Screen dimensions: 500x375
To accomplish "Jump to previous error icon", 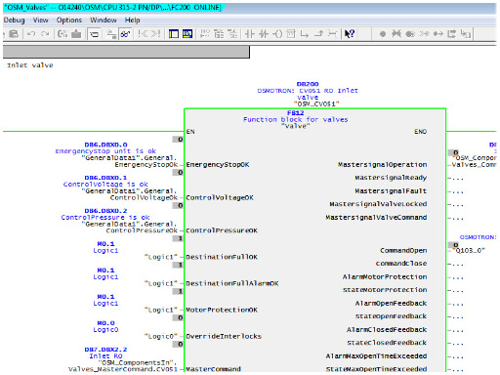I will (x=143, y=34).
